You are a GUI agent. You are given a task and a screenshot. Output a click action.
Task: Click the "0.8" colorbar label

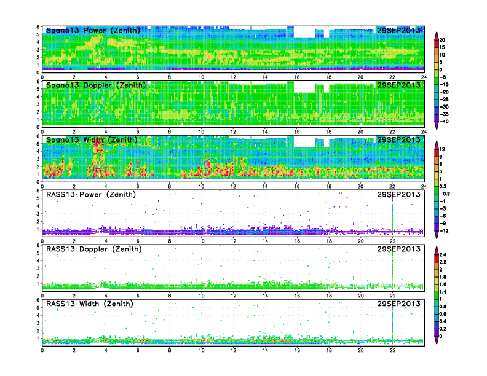coord(443,307)
